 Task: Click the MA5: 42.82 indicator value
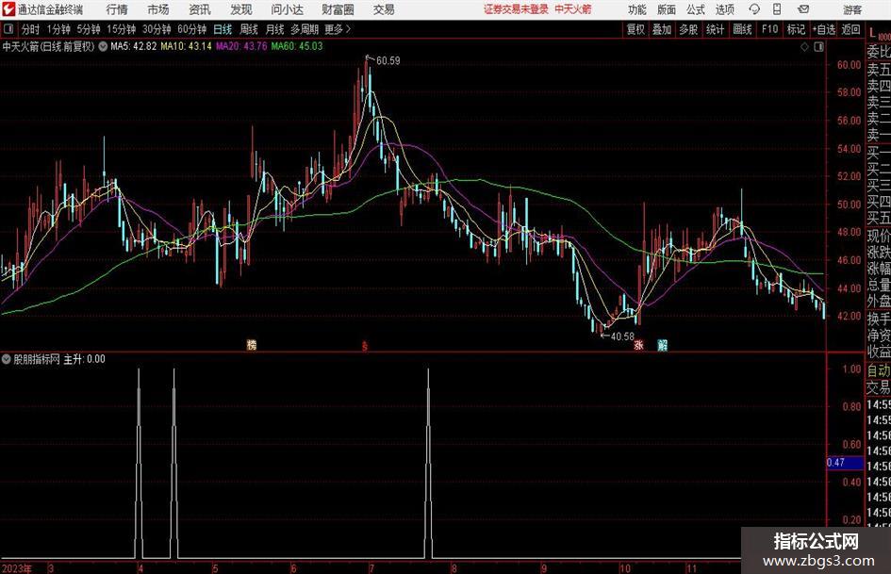(134, 46)
